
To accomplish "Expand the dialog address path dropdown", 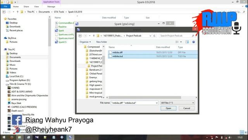I will pos(150,36).
